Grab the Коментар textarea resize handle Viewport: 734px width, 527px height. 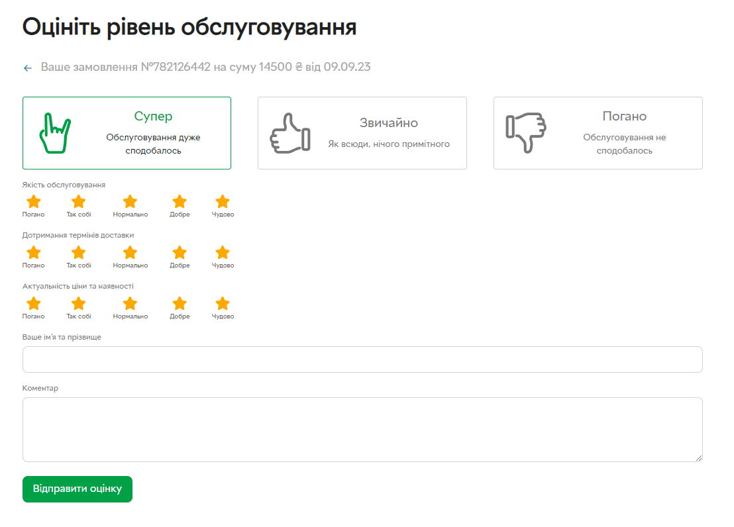click(x=698, y=457)
